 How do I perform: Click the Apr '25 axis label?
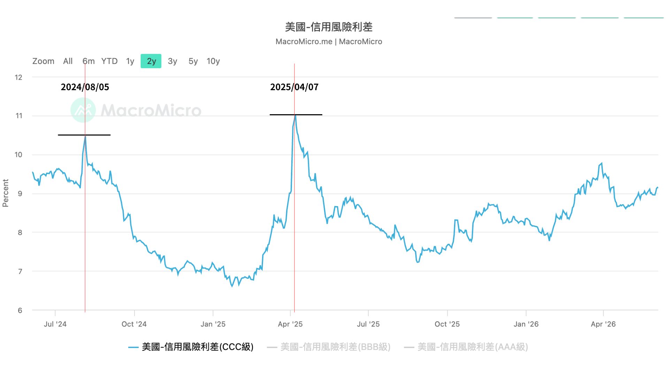coord(290,324)
